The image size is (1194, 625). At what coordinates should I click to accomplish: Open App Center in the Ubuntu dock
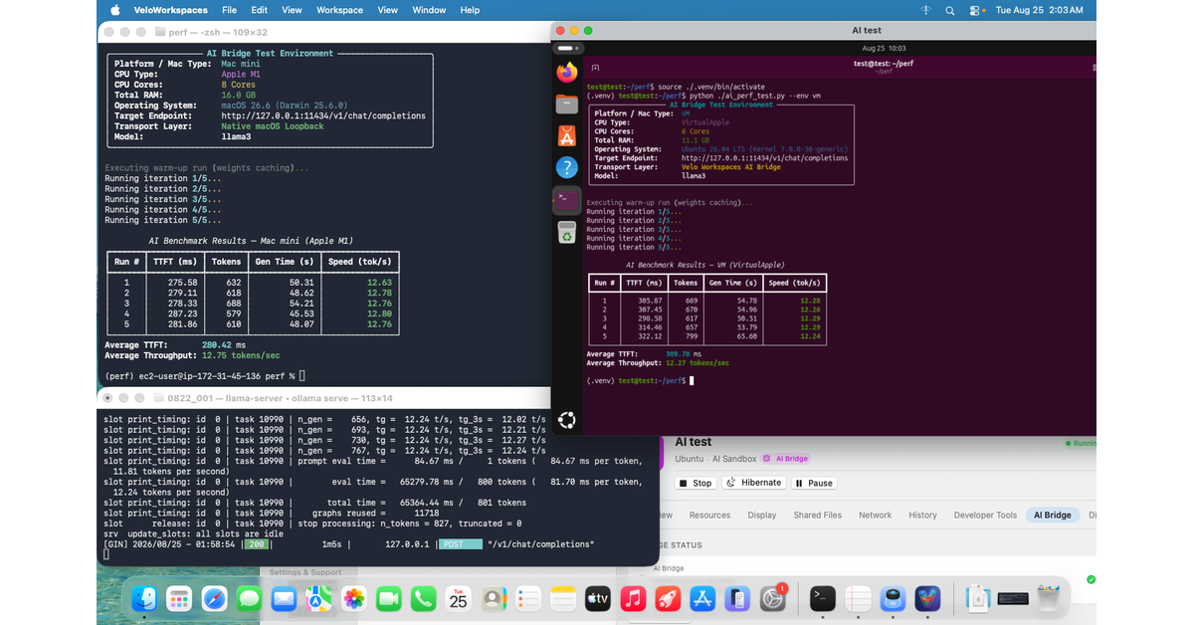point(566,135)
